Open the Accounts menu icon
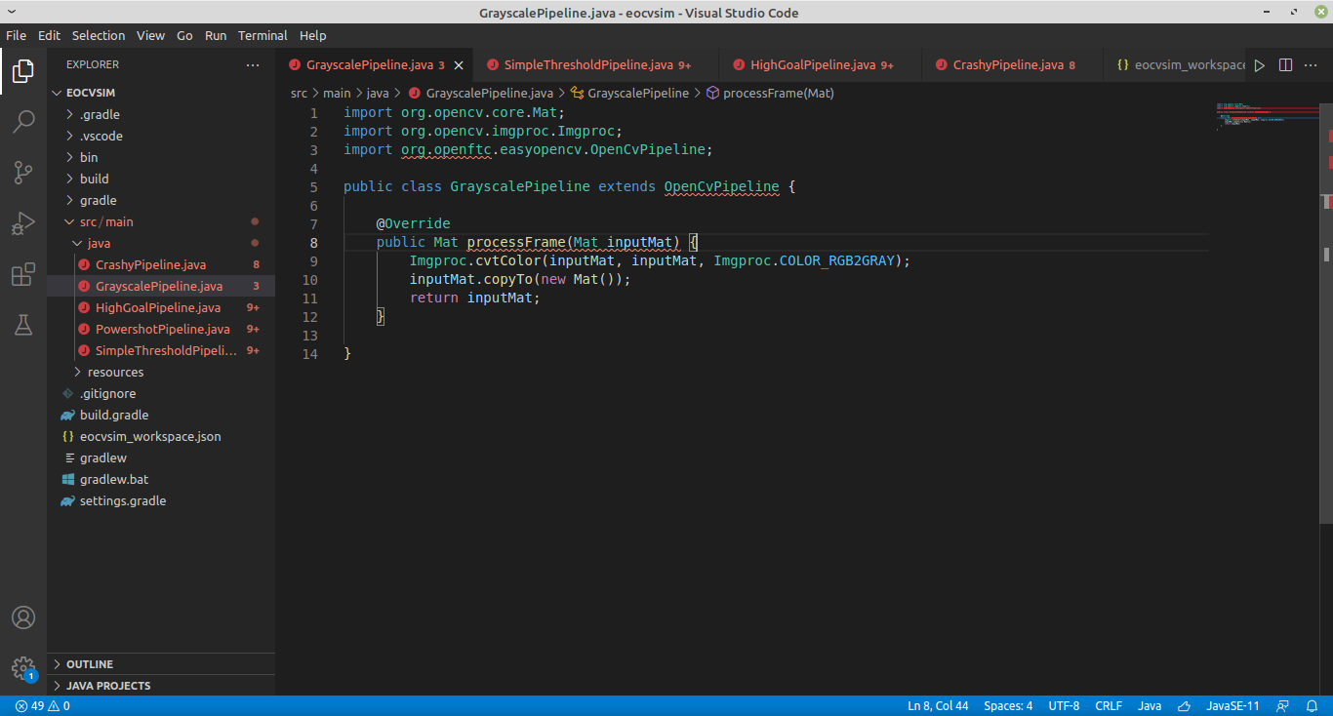This screenshot has width=1333, height=716. pyautogui.click(x=23, y=617)
